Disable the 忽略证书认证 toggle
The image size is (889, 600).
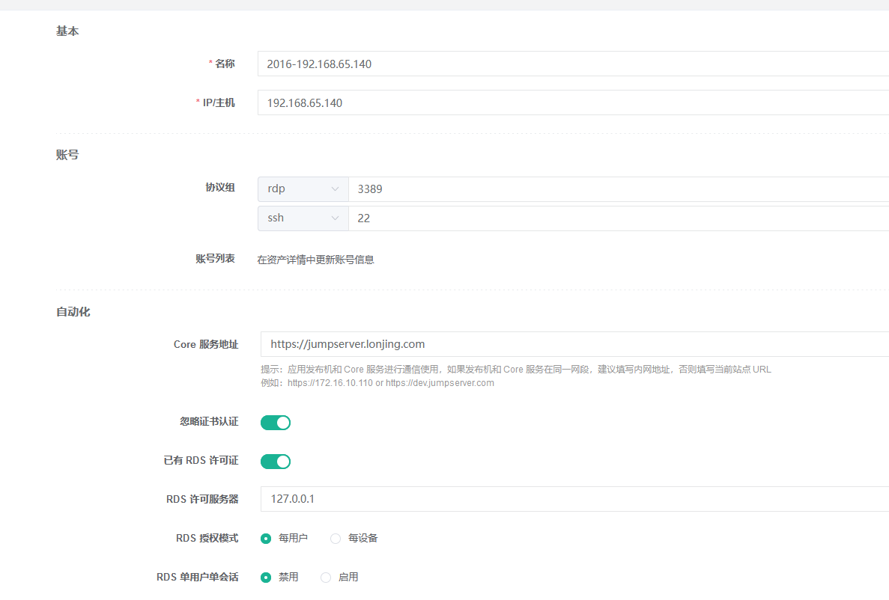coord(275,422)
